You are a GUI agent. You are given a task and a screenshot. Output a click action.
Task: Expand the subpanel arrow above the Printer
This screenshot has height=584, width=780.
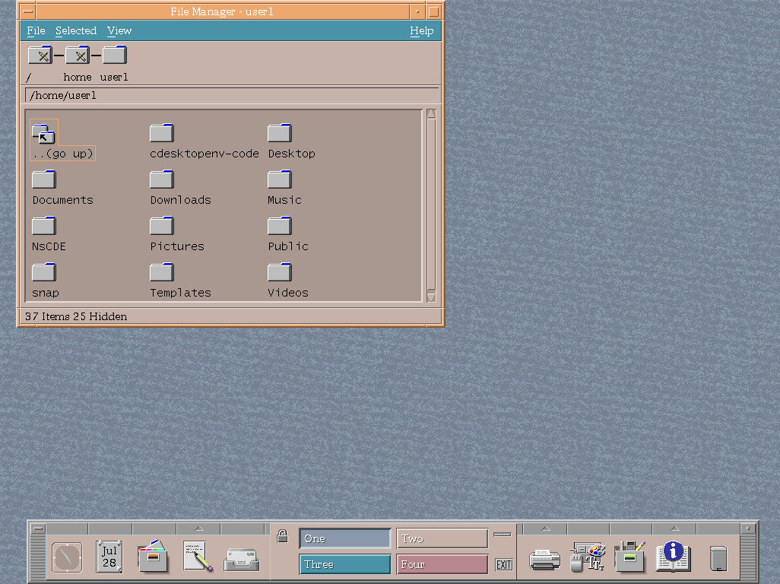click(545, 528)
